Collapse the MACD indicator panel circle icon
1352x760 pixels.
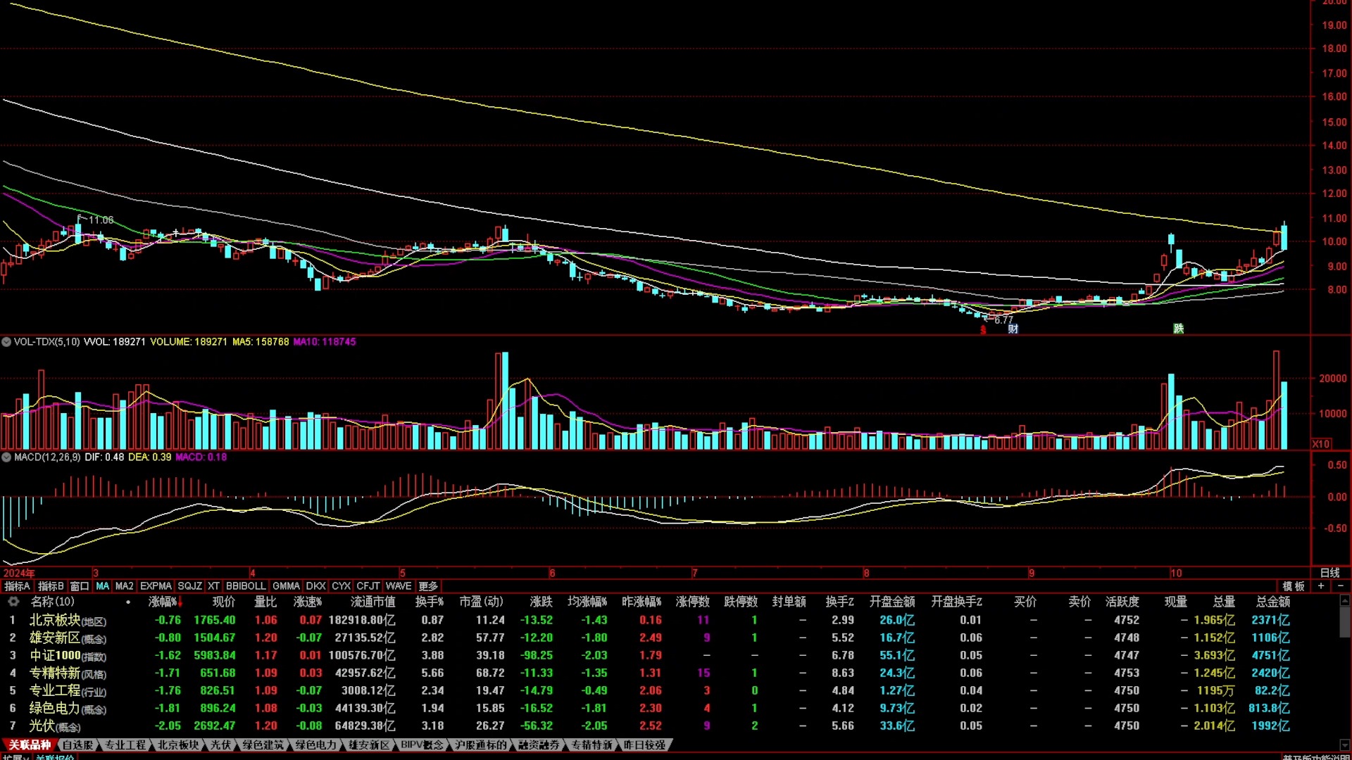click(x=6, y=457)
